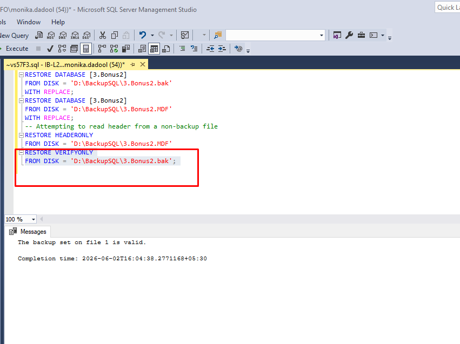Collapse first RESTORE DATABASE block

point(21,75)
